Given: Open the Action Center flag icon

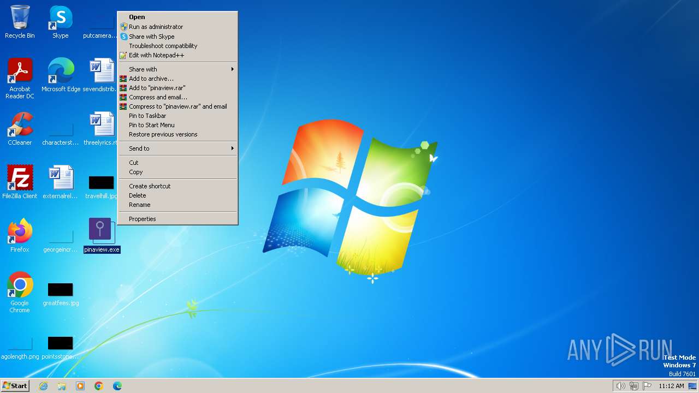Looking at the screenshot, I should (647, 386).
